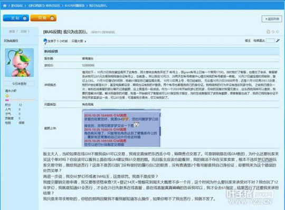Click the copy-link text after the title
285x210 pixels.
tap(109, 32)
